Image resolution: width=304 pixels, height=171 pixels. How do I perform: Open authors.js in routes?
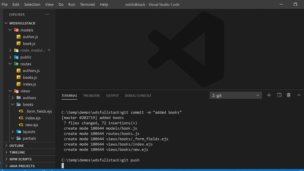pyautogui.click(x=31, y=71)
